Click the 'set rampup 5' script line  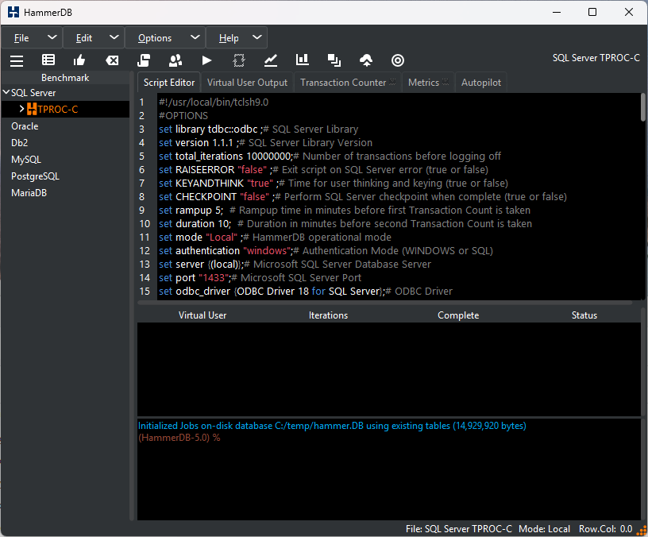pyautogui.click(x=345, y=210)
